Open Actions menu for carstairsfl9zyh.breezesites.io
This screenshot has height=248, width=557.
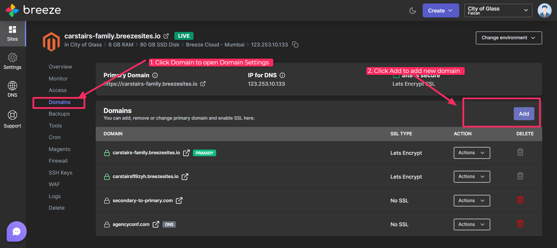coord(472,177)
